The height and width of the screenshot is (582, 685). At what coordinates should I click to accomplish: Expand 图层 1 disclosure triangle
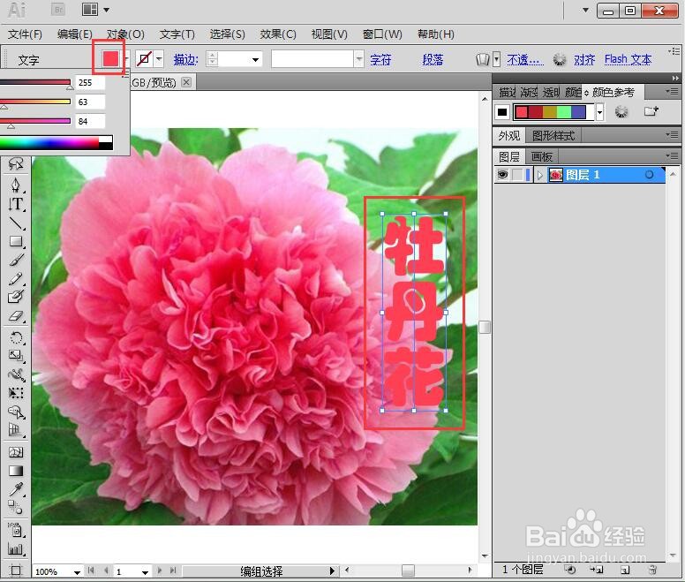[540, 175]
